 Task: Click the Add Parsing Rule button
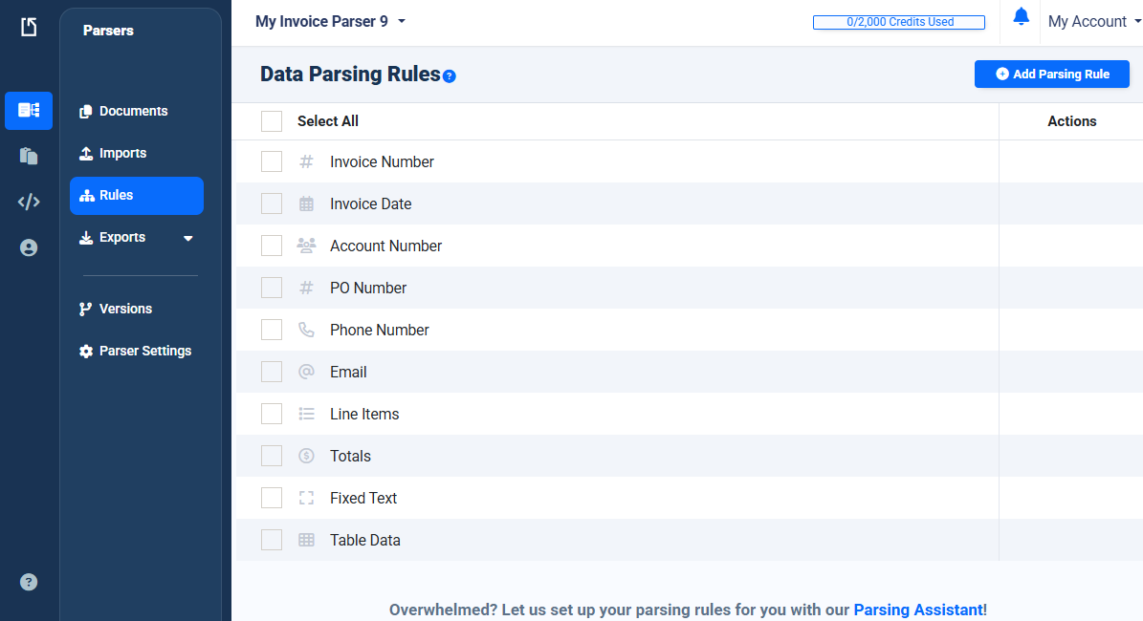pos(1051,74)
